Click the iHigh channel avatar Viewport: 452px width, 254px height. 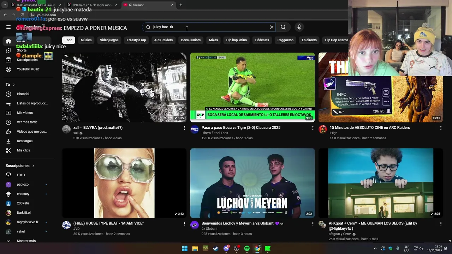coord(323,129)
